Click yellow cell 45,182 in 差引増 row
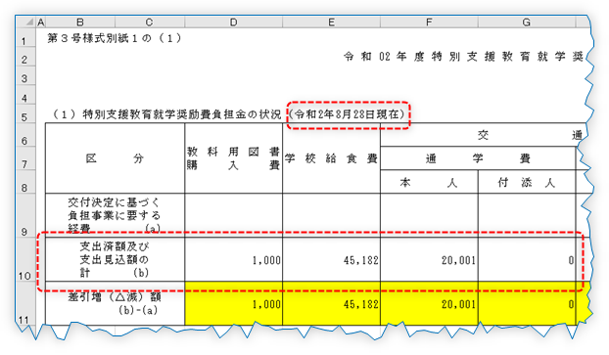The image size is (609, 355). tap(331, 303)
